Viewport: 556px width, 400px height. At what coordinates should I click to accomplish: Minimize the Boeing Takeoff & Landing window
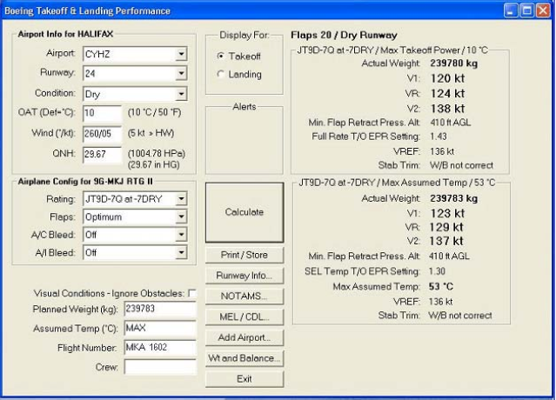[511, 10]
